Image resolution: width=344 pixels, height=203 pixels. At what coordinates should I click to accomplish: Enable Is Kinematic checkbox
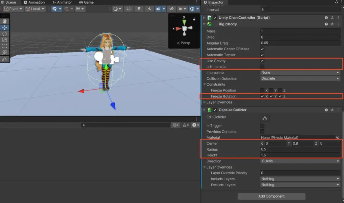[x=262, y=67]
